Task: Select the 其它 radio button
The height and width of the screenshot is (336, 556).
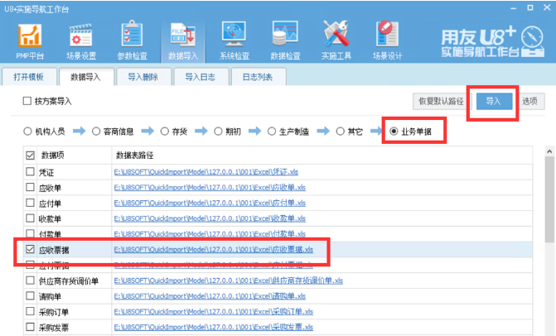Action: point(340,132)
